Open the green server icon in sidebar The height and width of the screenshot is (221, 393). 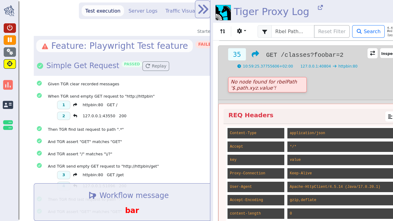tap(8, 125)
